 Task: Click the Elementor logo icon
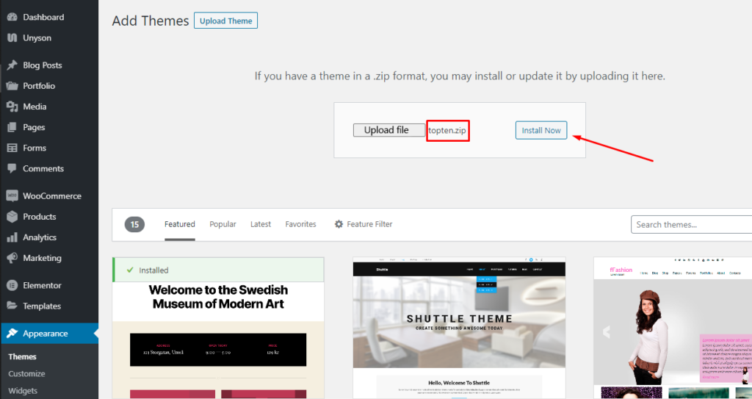click(12, 285)
